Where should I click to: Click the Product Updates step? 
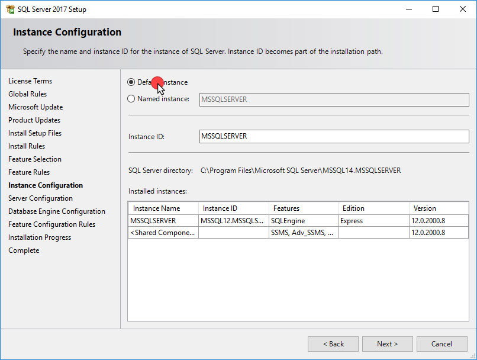(34, 120)
